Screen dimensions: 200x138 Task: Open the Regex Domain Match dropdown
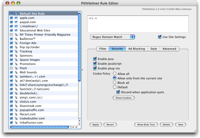(113, 37)
